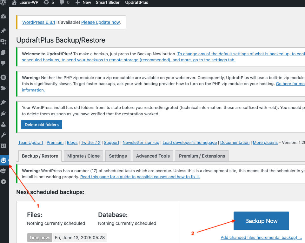The height and width of the screenshot is (243, 305).
Task: Open the Blogs link
Action: (72, 143)
